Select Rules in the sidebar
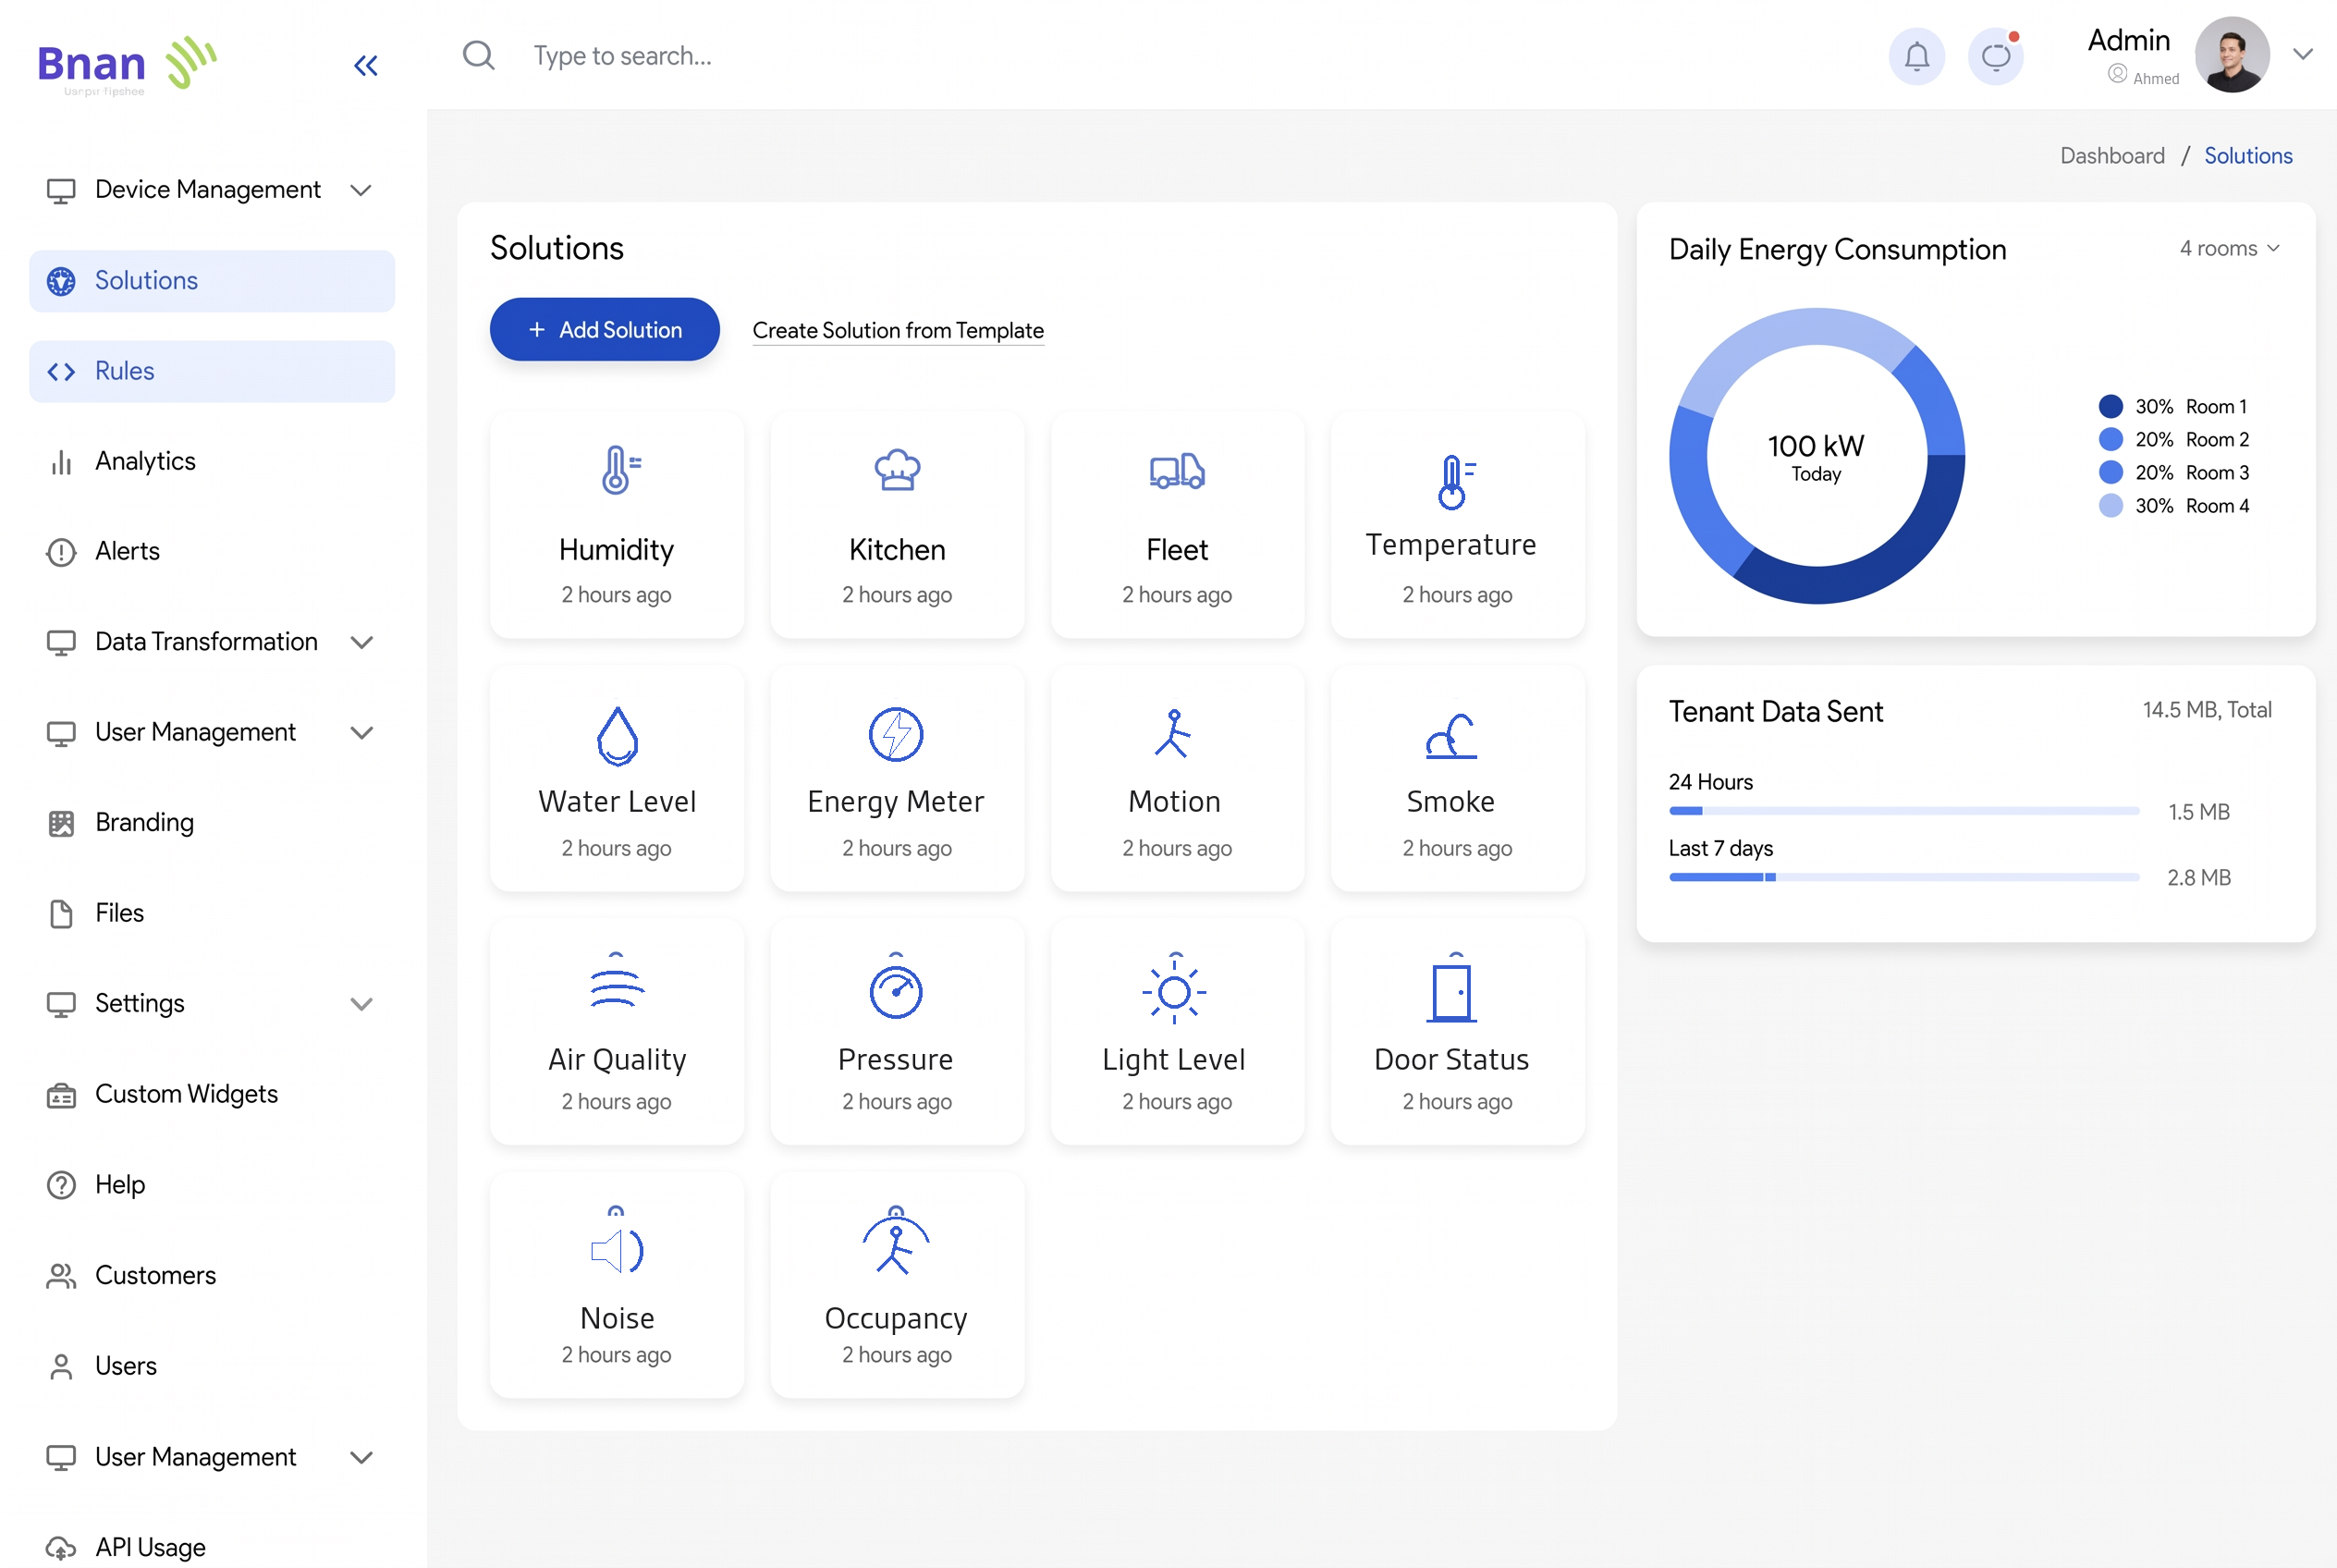2337x1568 pixels. [212, 371]
